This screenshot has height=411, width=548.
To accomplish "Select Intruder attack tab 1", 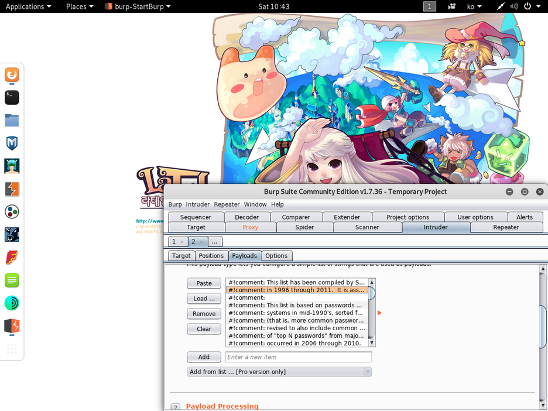I will click(174, 242).
